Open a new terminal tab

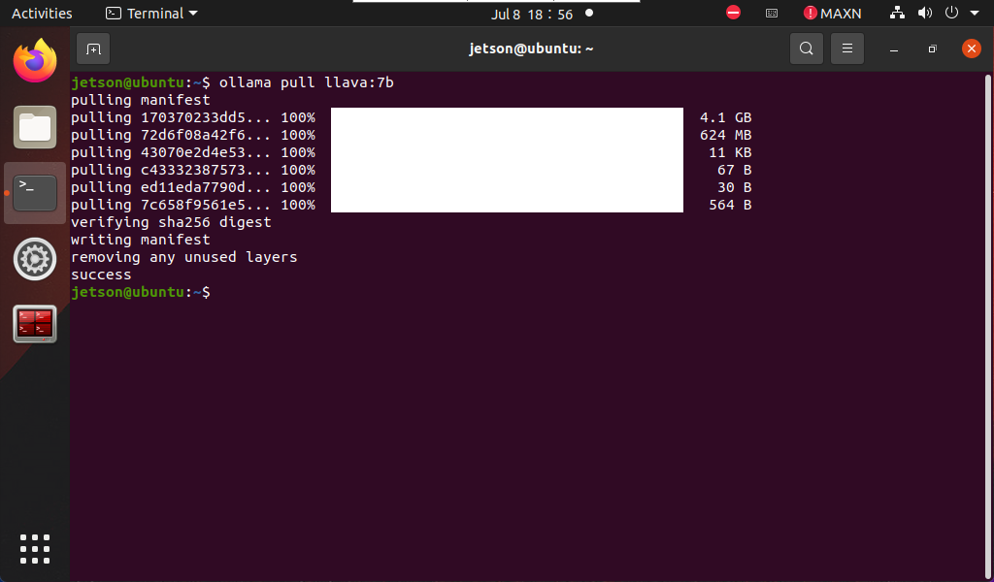click(x=93, y=48)
